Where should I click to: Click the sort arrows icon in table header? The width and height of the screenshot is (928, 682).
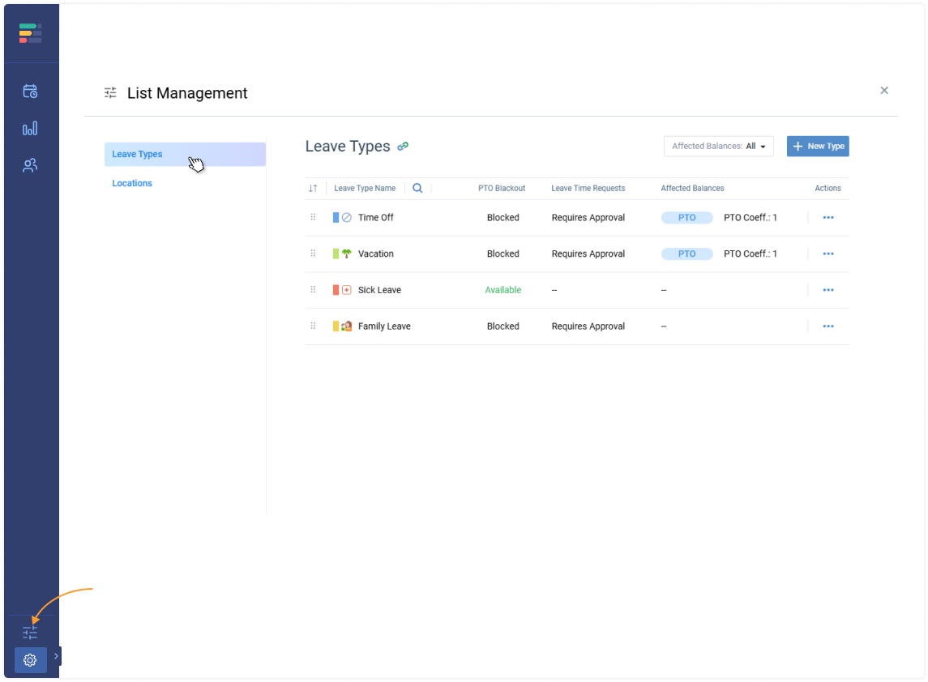pos(313,188)
